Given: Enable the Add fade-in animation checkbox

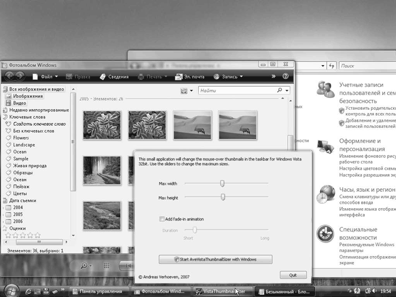Looking at the screenshot, I should (x=162, y=219).
